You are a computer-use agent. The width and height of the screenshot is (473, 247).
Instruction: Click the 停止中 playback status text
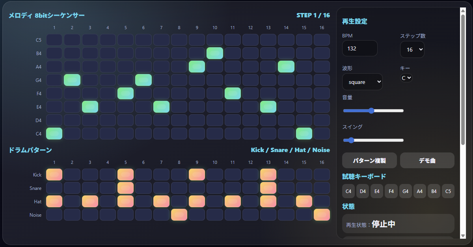click(x=384, y=224)
